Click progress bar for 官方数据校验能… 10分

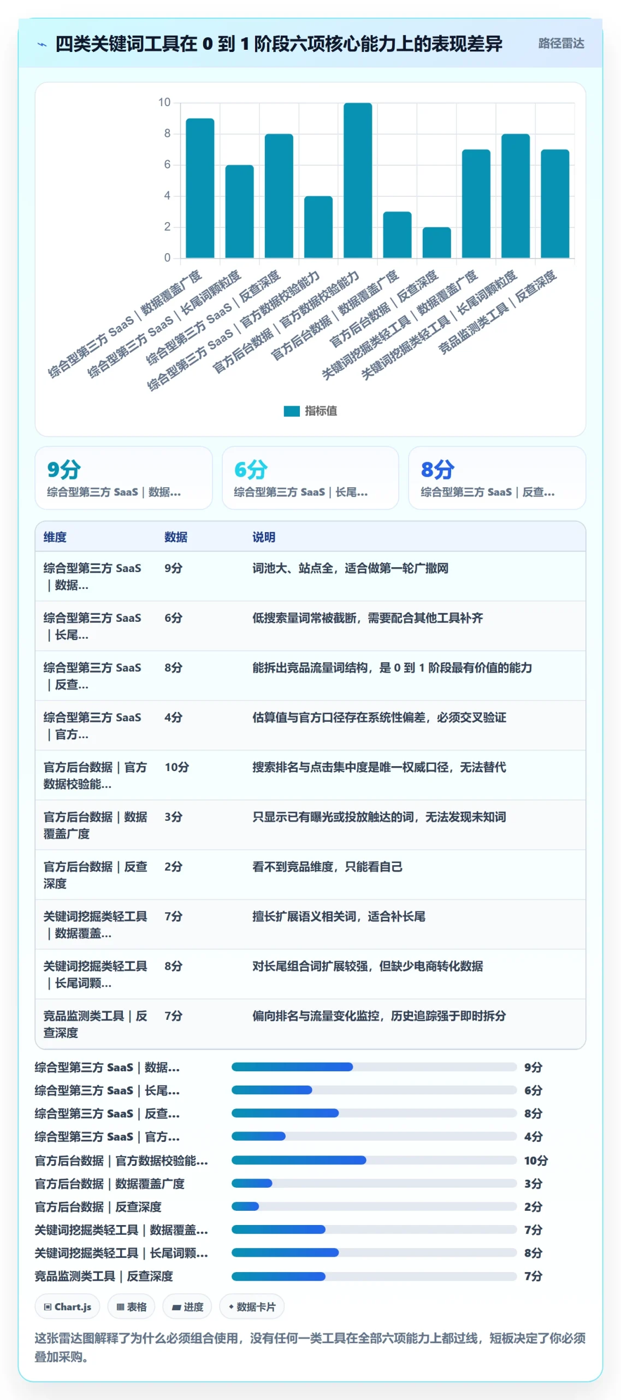[374, 1160]
